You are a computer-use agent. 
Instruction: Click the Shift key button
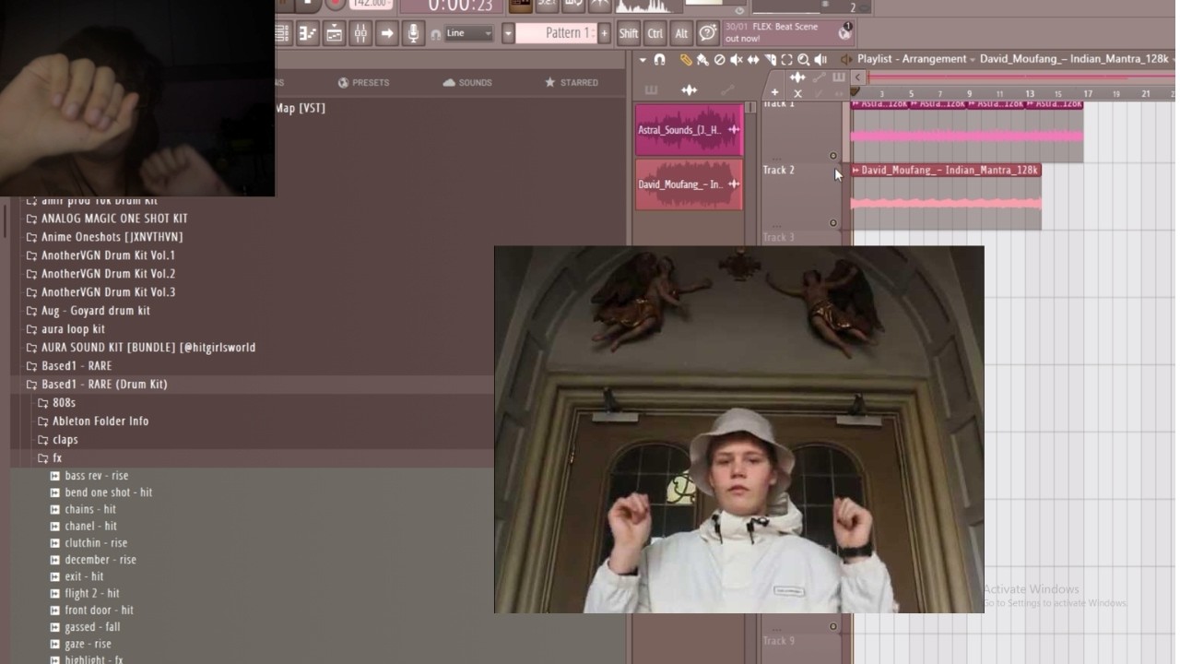(x=628, y=33)
